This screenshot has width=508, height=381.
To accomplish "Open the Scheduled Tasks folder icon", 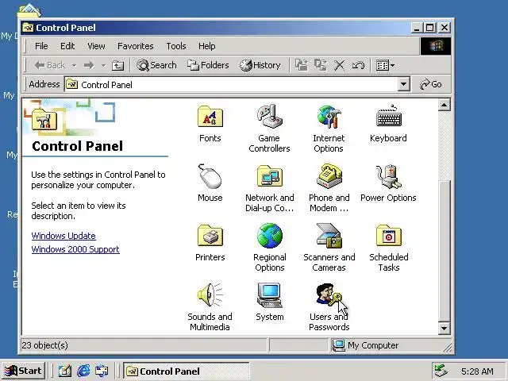I will point(388,236).
